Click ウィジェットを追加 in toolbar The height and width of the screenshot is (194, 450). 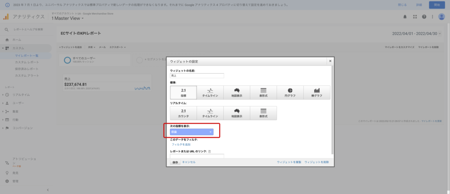tap(71, 47)
